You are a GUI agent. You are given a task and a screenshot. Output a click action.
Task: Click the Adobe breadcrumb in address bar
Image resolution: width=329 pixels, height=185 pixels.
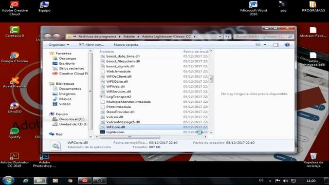[129, 36]
